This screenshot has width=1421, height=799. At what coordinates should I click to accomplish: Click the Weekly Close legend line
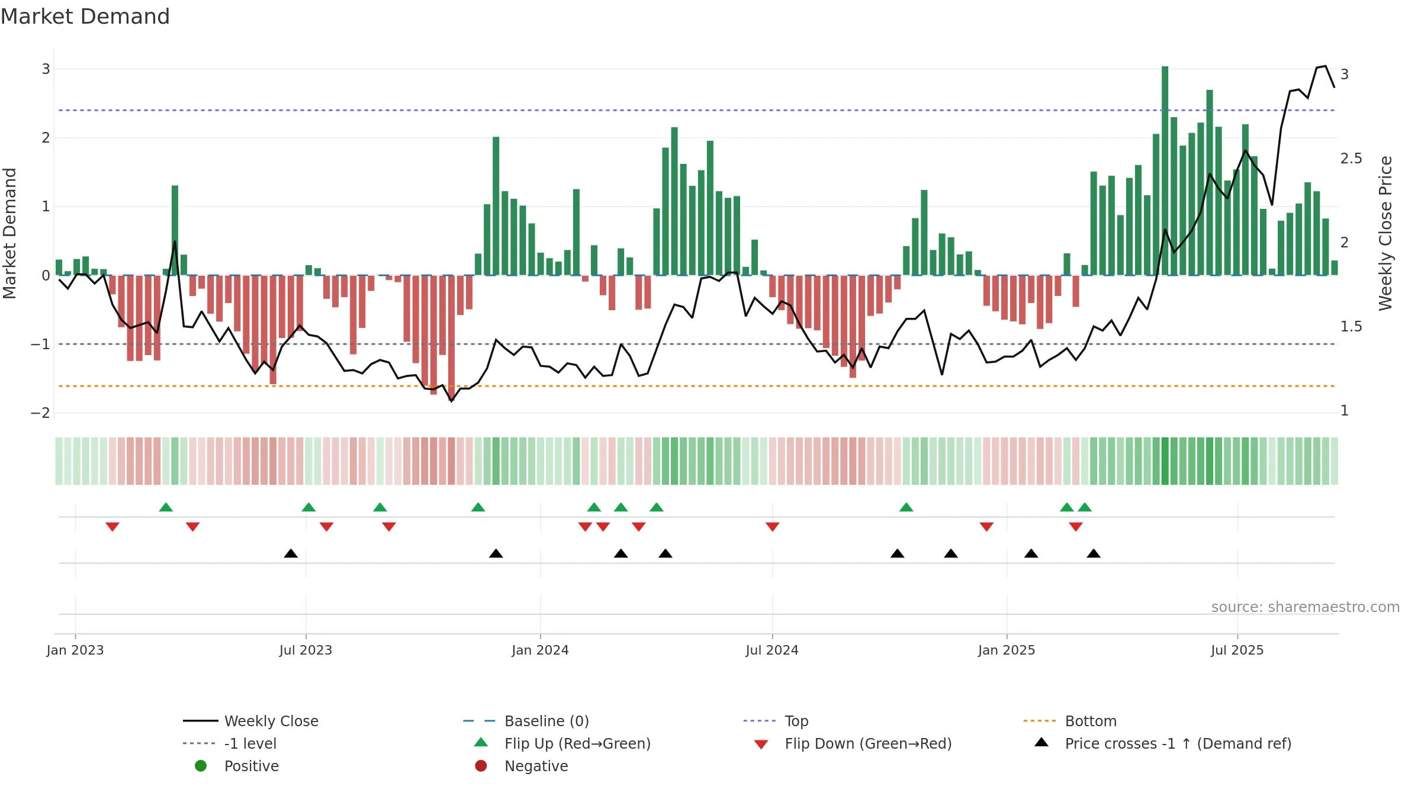pos(201,721)
